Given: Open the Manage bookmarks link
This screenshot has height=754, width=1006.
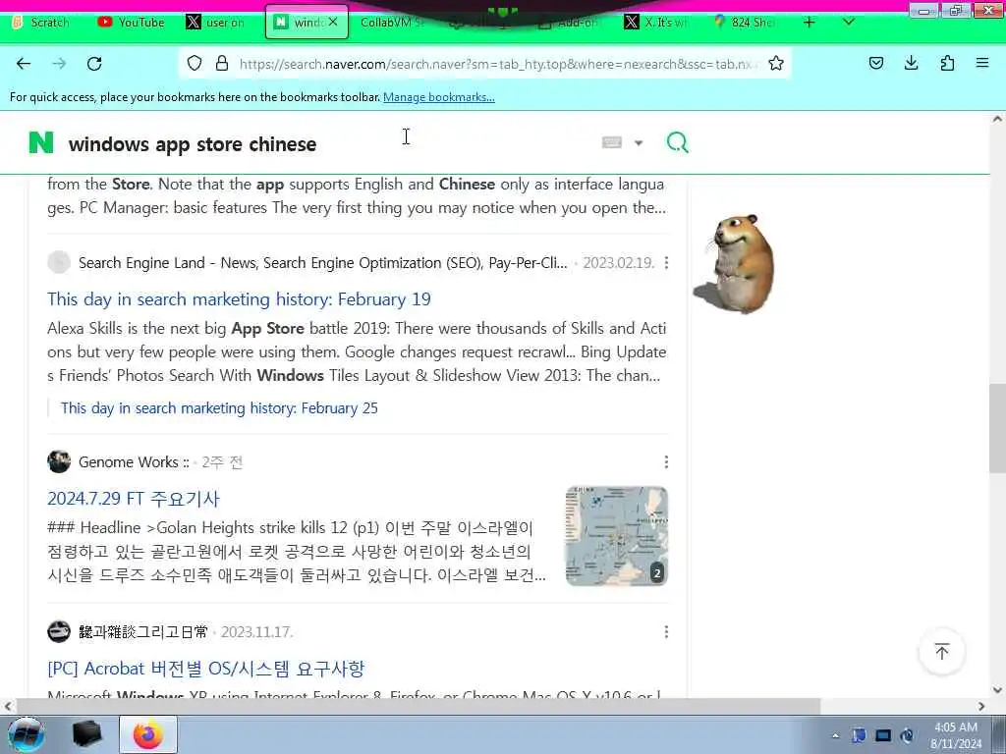Looking at the screenshot, I should pos(439,97).
